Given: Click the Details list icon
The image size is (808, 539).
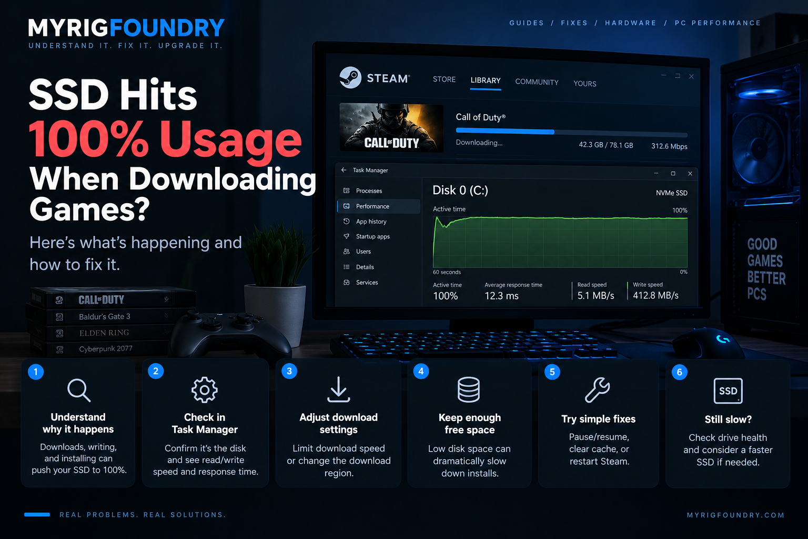Looking at the screenshot, I should point(346,267).
